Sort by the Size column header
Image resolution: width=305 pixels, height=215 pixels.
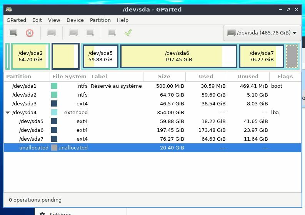coord(164,77)
